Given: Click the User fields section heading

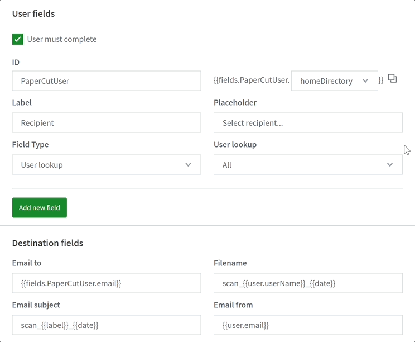Looking at the screenshot, I should [x=33, y=13].
